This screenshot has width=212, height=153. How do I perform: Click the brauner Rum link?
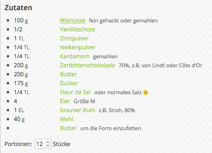tap(78, 110)
